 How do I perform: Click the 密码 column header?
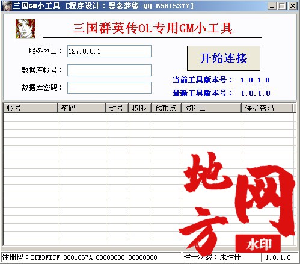(x=82, y=108)
